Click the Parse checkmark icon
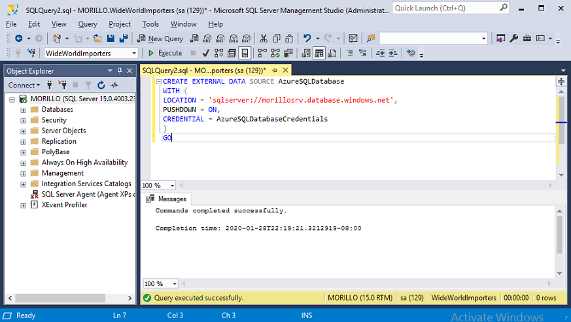 (206, 53)
